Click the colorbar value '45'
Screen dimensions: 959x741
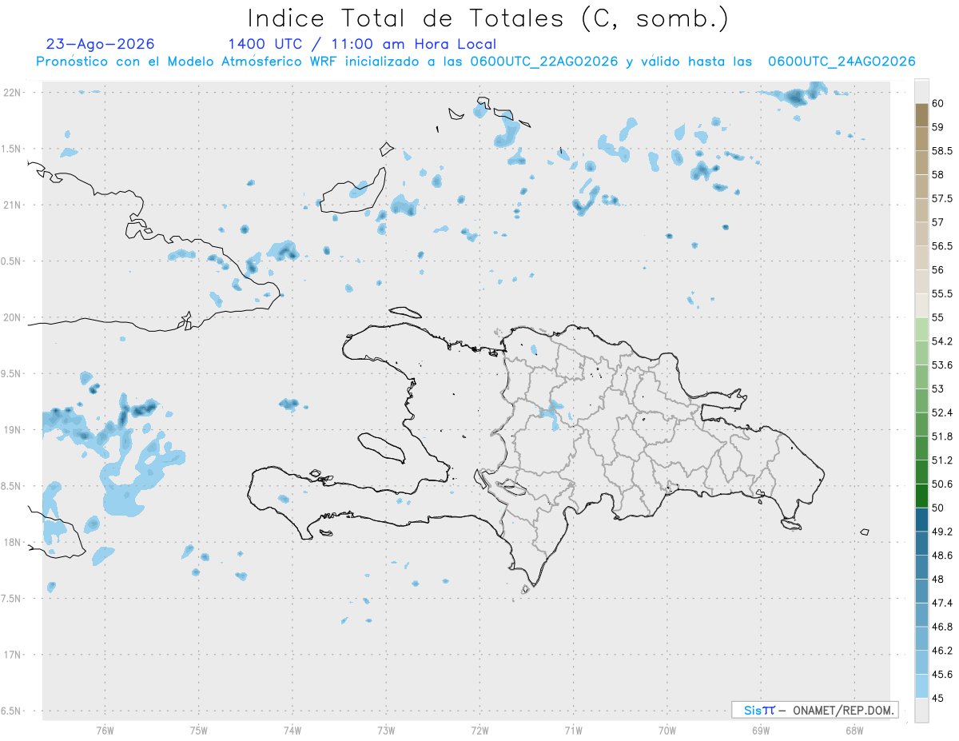(937, 699)
